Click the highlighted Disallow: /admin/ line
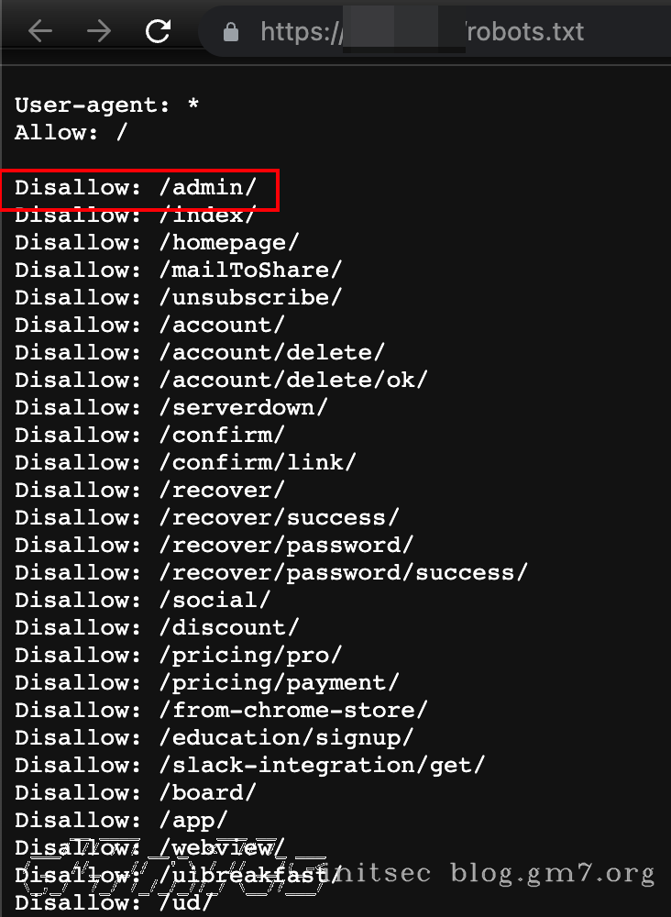The height and width of the screenshot is (917, 671). pyautogui.click(x=136, y=188)
